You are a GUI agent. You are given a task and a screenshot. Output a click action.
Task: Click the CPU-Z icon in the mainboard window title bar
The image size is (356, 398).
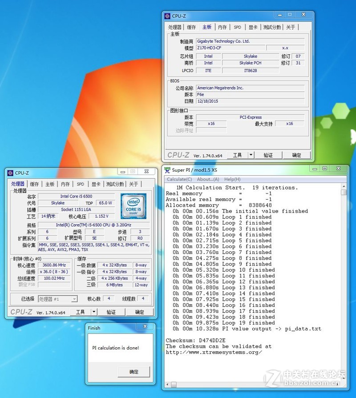coord(167,16)
